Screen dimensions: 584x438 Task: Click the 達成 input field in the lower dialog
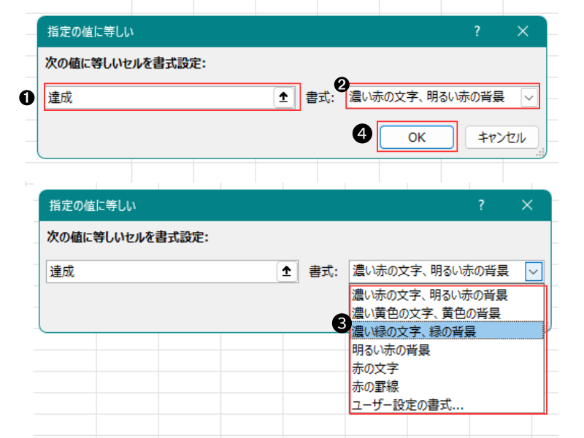click(161, 271)
